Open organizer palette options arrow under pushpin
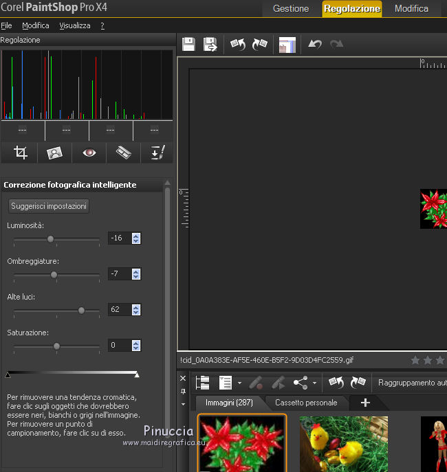The image size is (447, 472). 183,404
